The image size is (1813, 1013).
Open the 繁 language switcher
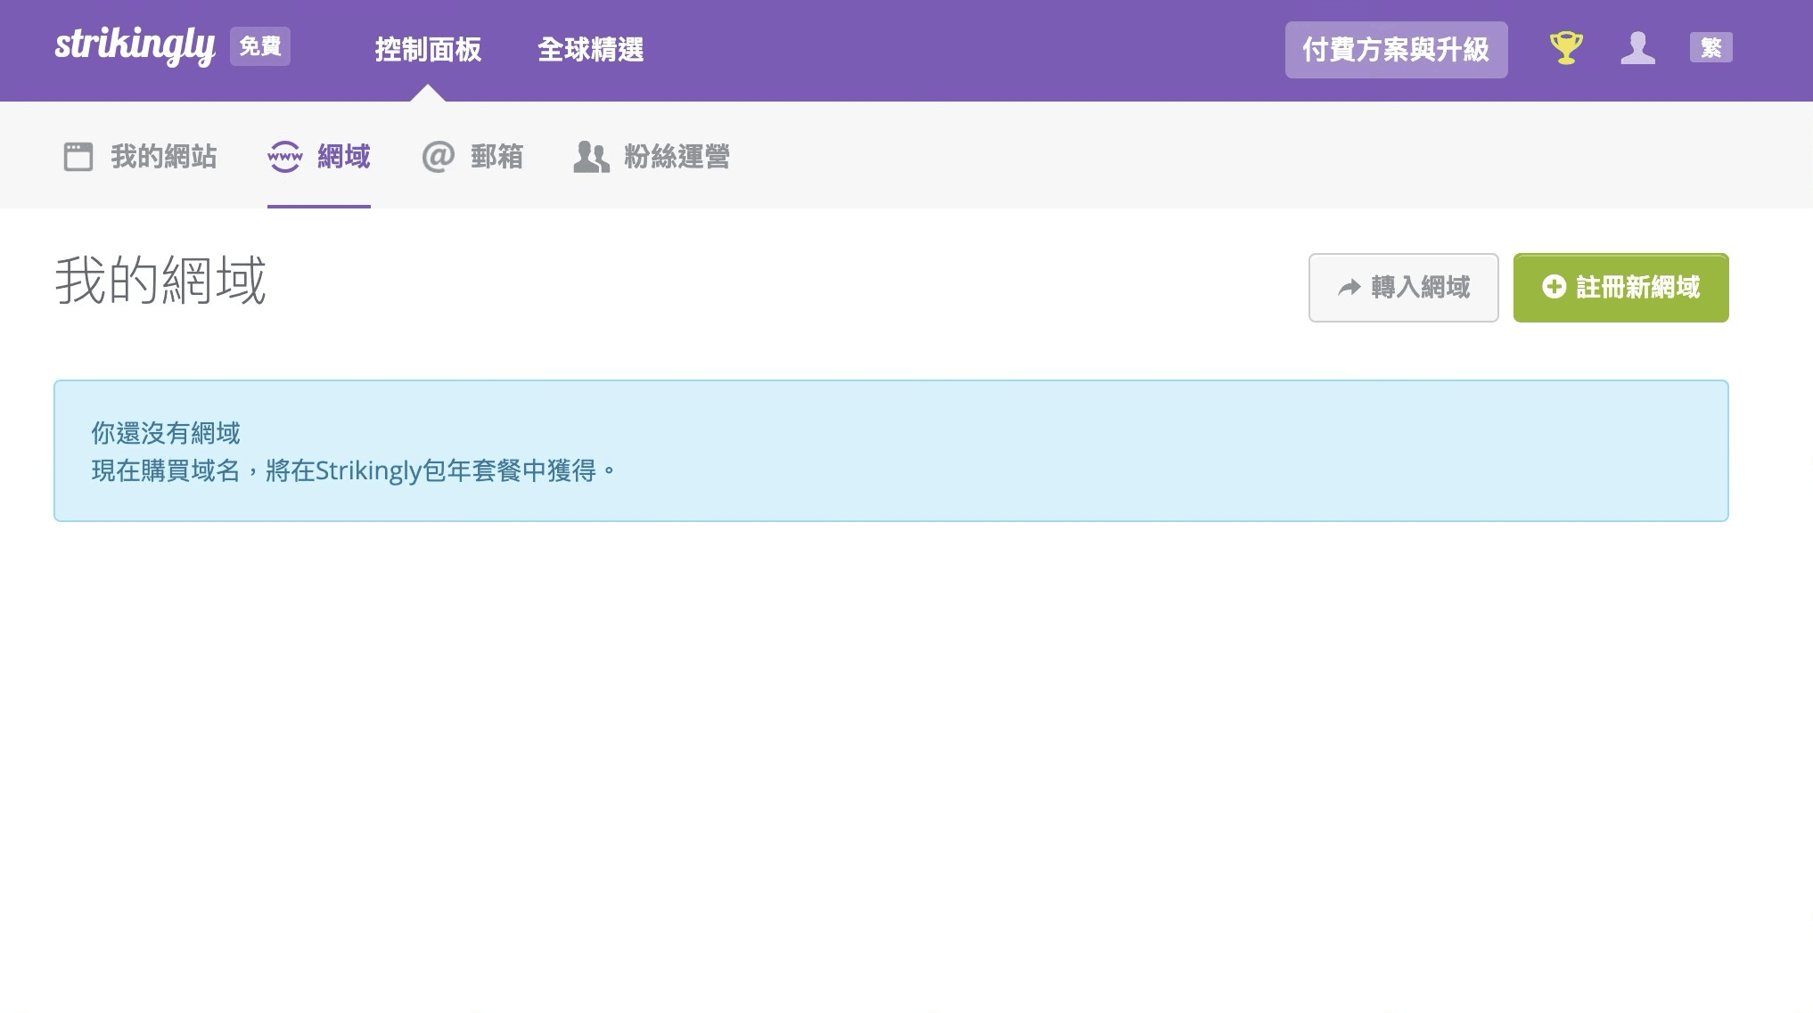click(1710, 47)
